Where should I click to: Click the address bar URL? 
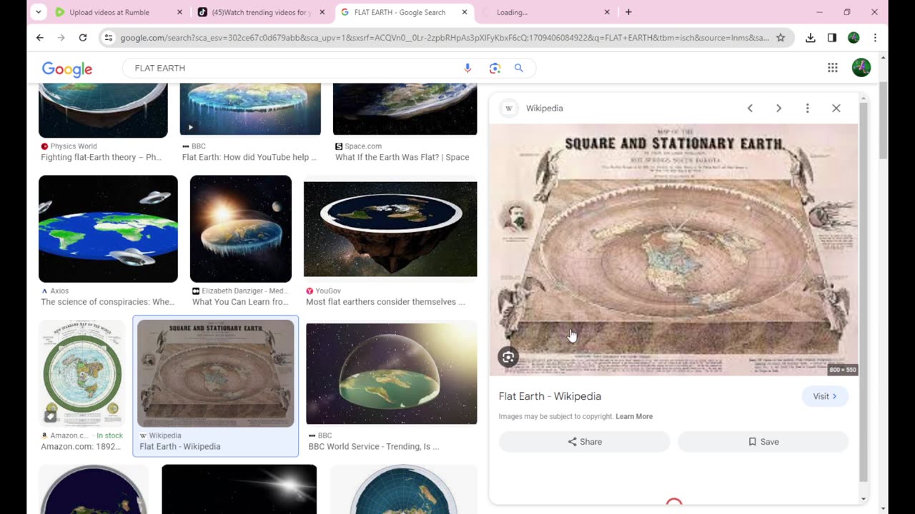(x=444, y=38)
